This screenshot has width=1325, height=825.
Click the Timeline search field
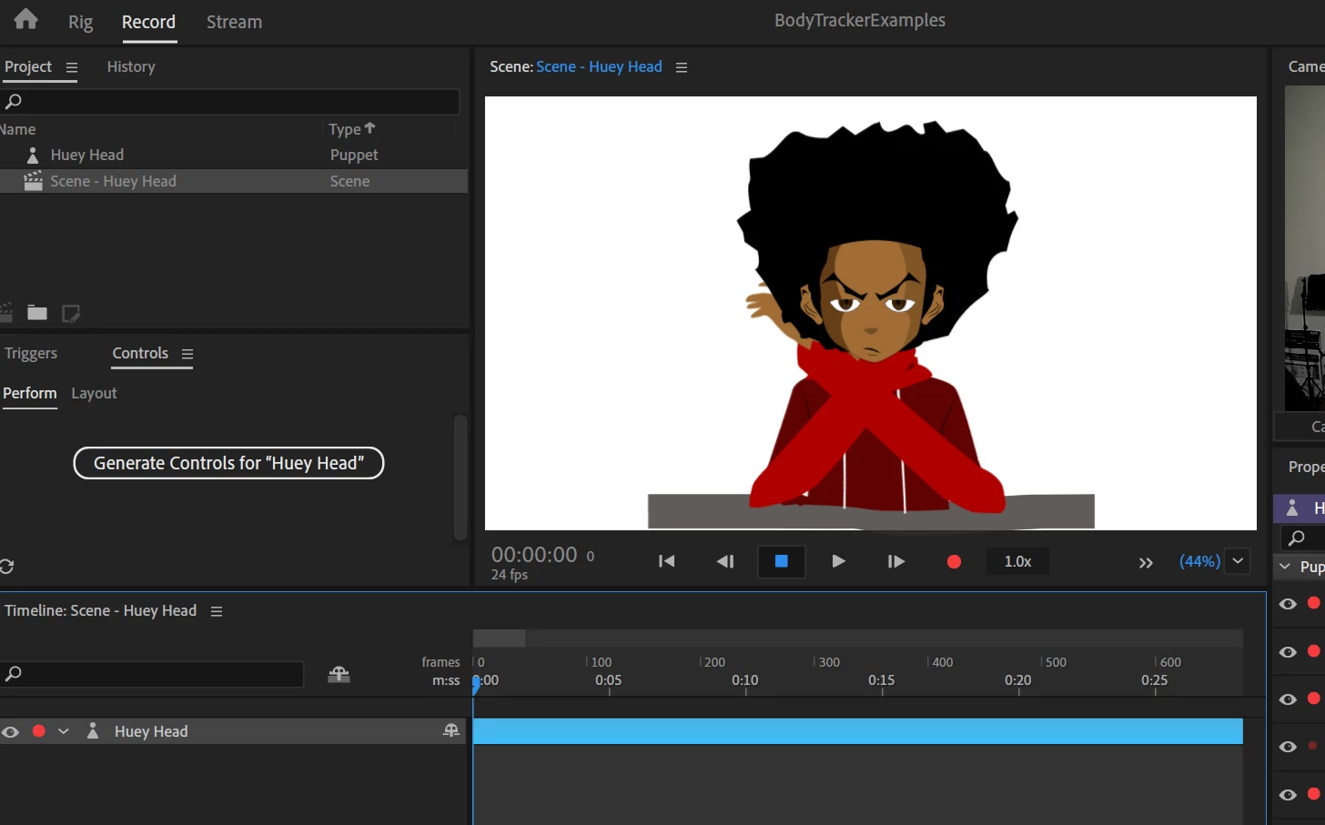click(x=152, y=674)
